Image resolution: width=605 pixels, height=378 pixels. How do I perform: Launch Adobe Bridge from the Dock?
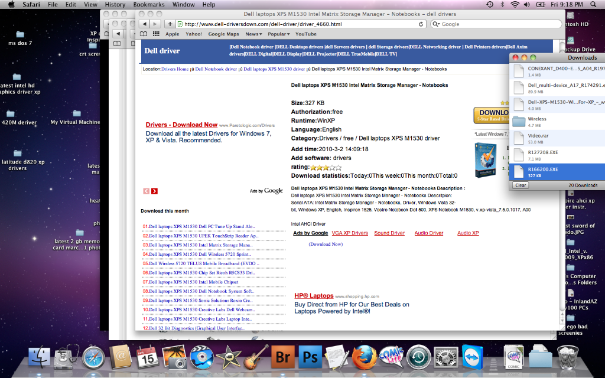click(x=283, y=357)
